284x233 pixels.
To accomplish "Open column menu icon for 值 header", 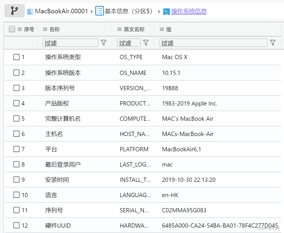I will point(162,29).
